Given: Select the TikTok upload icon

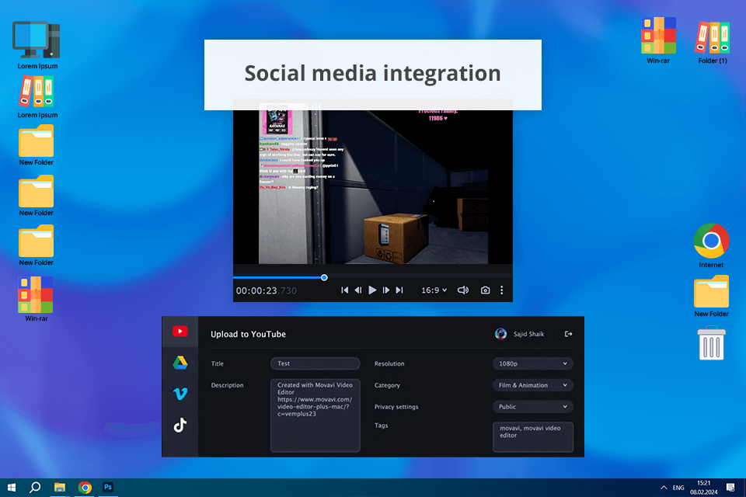Looking at the screenshot, I should click(x=180, y=425).
